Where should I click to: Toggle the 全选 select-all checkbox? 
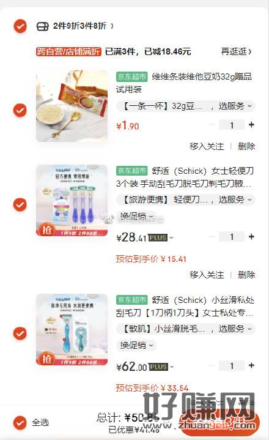click(x=20, y=423)
